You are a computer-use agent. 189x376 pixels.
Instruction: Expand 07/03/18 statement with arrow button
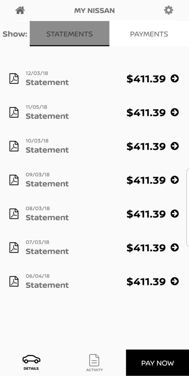click(175, 247)
